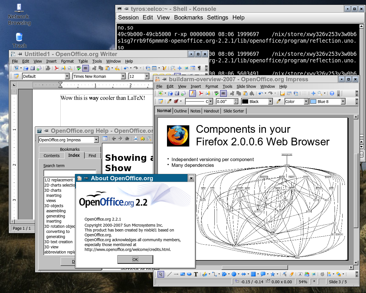Open the Slide Show menu

pyautogui.click(x=246, y=86)
